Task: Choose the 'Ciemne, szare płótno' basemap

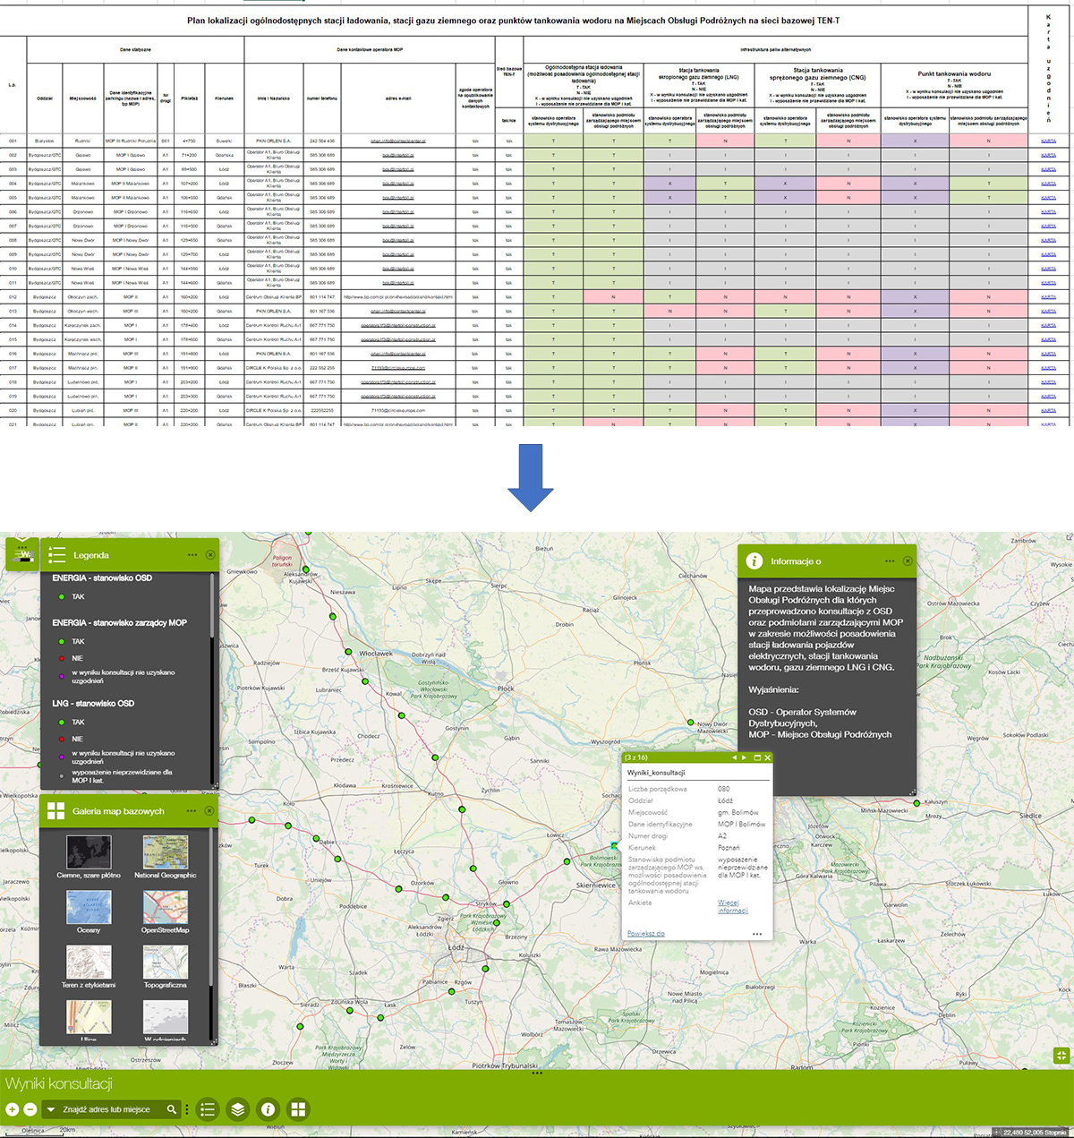Action: pos(89,857)
